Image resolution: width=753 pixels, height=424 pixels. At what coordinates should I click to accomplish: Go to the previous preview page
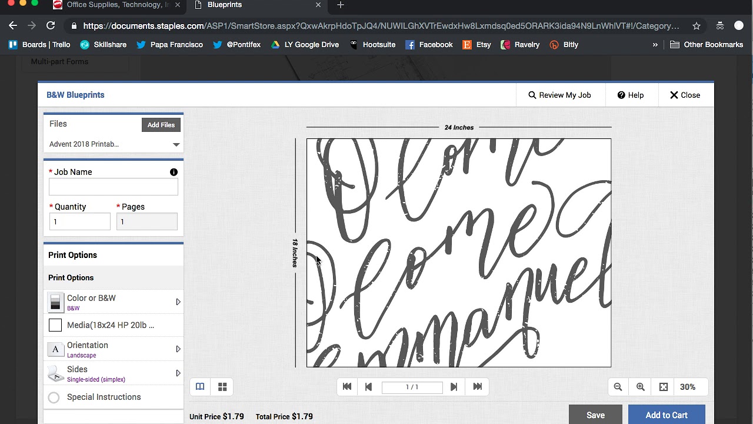point(369,387)
